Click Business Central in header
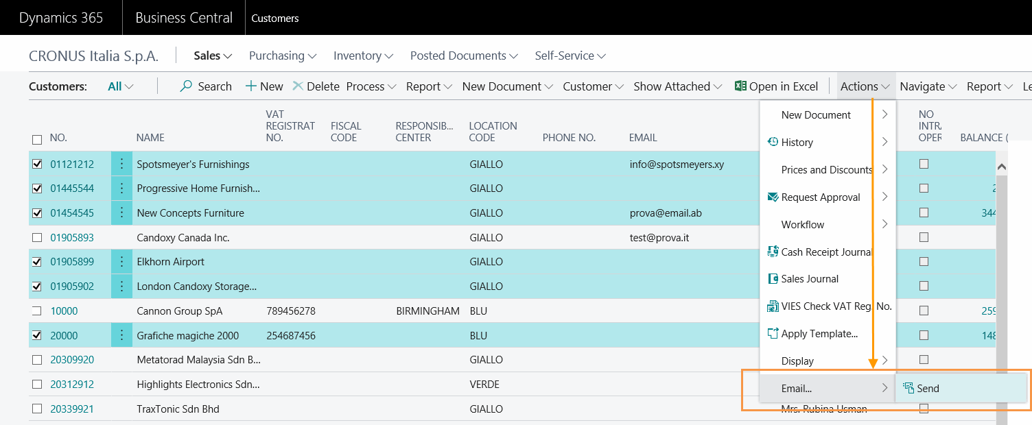1032x425 pixels. (x=184, y=18)
